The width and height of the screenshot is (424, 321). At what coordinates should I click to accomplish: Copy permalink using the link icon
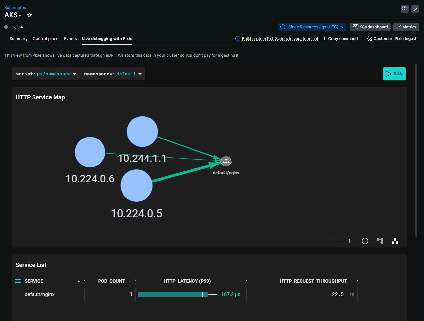415,9
